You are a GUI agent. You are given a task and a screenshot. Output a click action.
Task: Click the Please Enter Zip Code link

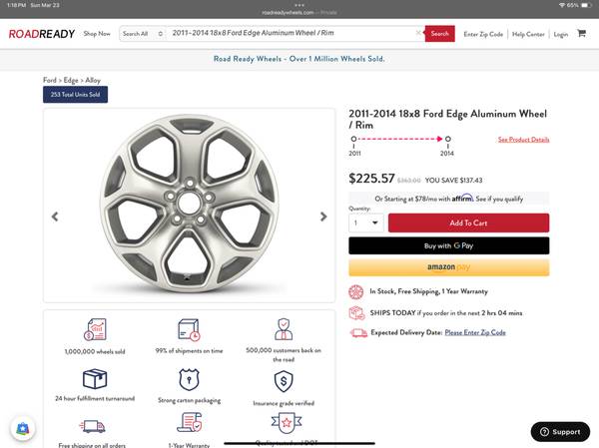coord(475,332)
